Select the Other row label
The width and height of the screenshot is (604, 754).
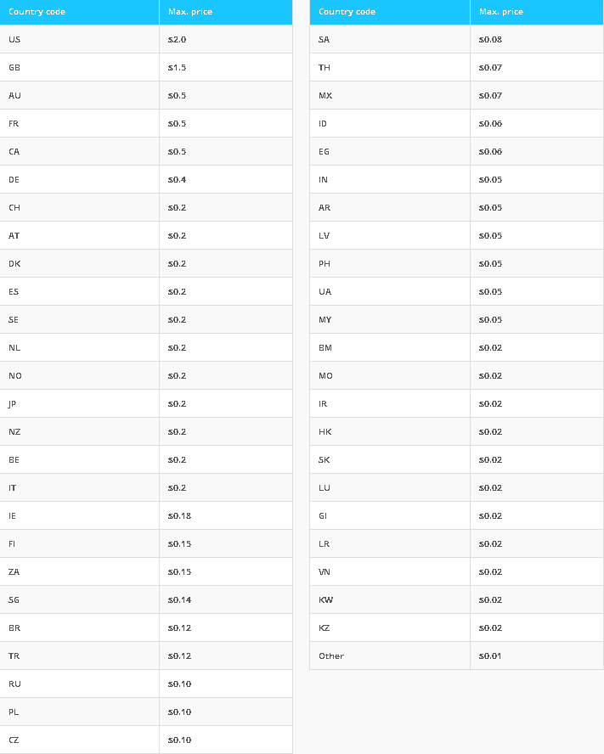pos(331,656)
